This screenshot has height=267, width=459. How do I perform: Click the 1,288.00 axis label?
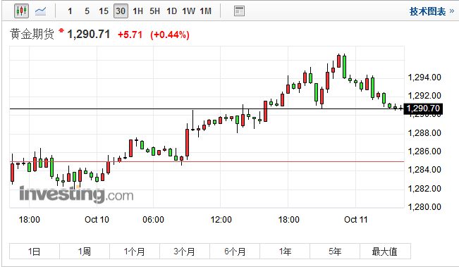click(x=424, y=133)
